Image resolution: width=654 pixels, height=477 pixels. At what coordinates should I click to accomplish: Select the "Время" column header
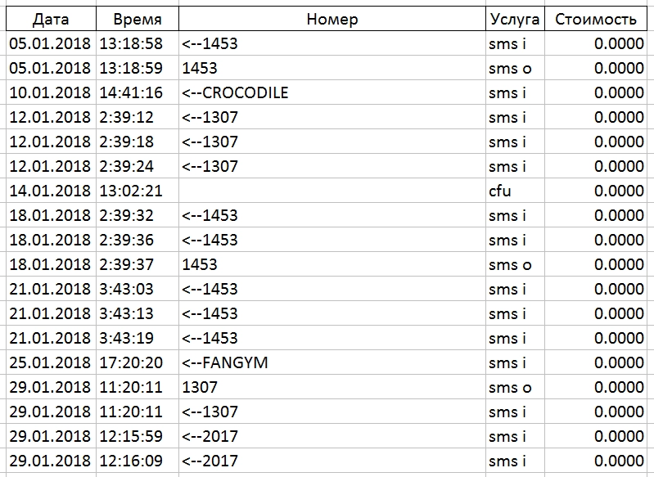137,19
